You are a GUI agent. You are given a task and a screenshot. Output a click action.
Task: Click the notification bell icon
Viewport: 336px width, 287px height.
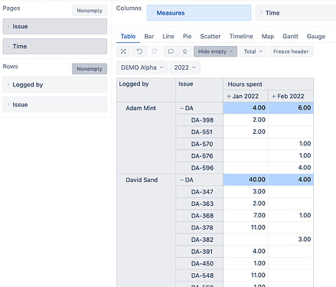pos(184,51)
